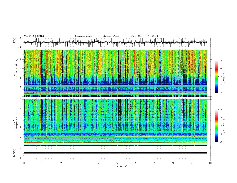The image size is (237, 183).
Task: Click the "8" kHz tick on the ch.2 frequency axis
Action: [21, 109]
